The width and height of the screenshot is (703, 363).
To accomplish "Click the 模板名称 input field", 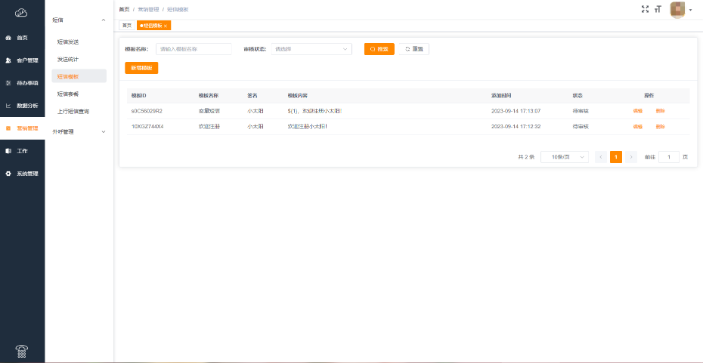I will (194, 49).
